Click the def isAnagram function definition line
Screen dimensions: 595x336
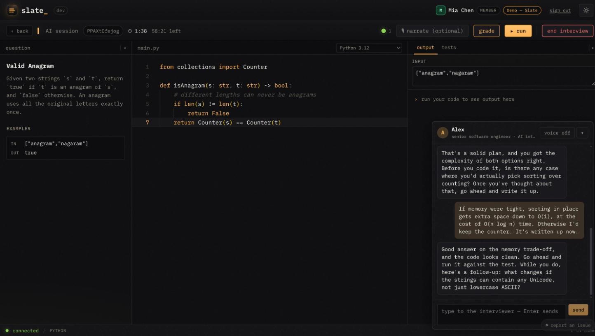point(225,86)
